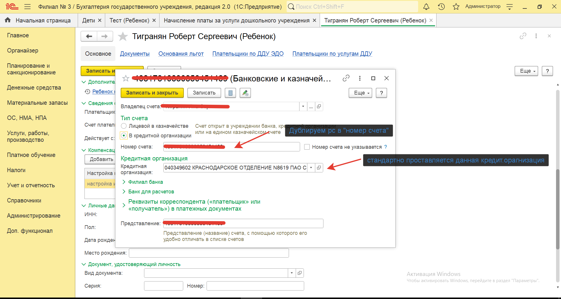
Task: Click the report list icon in dialog toolbar
Action: [x=230, y=93]
